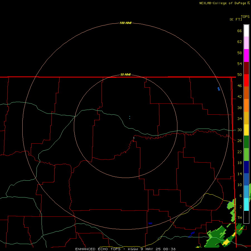Click the '50 NMI' range ring label
This screenshot has height=251, width=251.
pyautogui.click(x=126, y=74)
